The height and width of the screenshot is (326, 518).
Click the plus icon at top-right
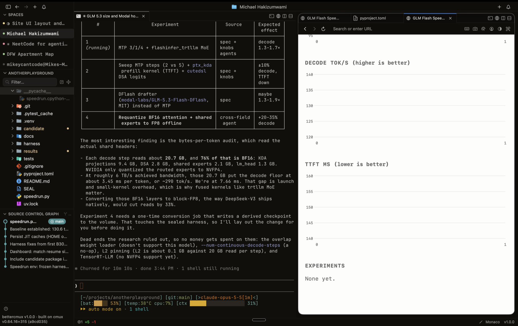click(499, 7)
